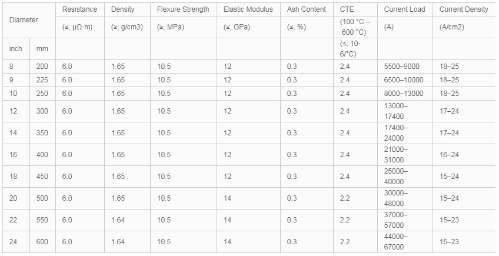This screenshot has height=256, width=499.
Task: Click the Current Density header cell
Action: 464,9
